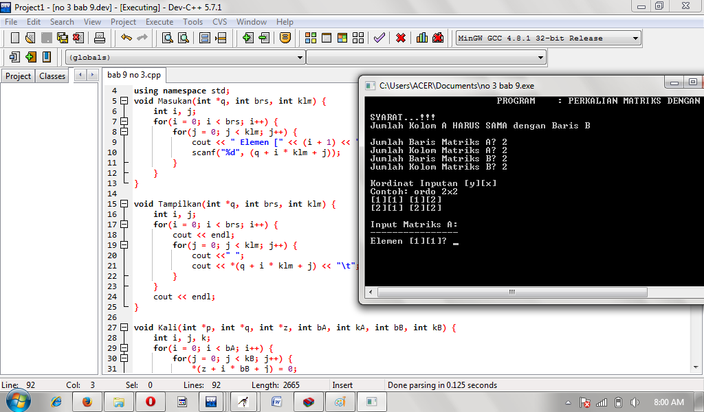Screen dimensions: 704x412
Task: Open the (globals) class dropdown
Action: click(186, 58)
